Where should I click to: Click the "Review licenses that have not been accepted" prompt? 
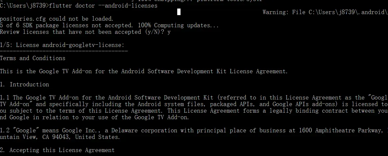[85, 32]
